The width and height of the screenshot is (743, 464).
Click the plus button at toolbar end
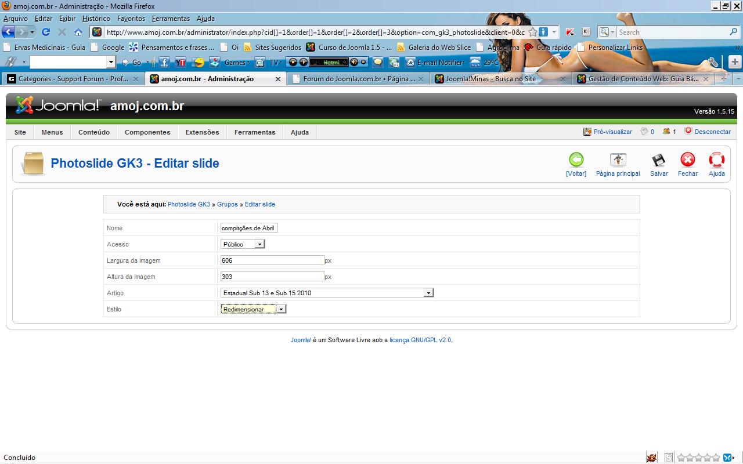(735, 62)
